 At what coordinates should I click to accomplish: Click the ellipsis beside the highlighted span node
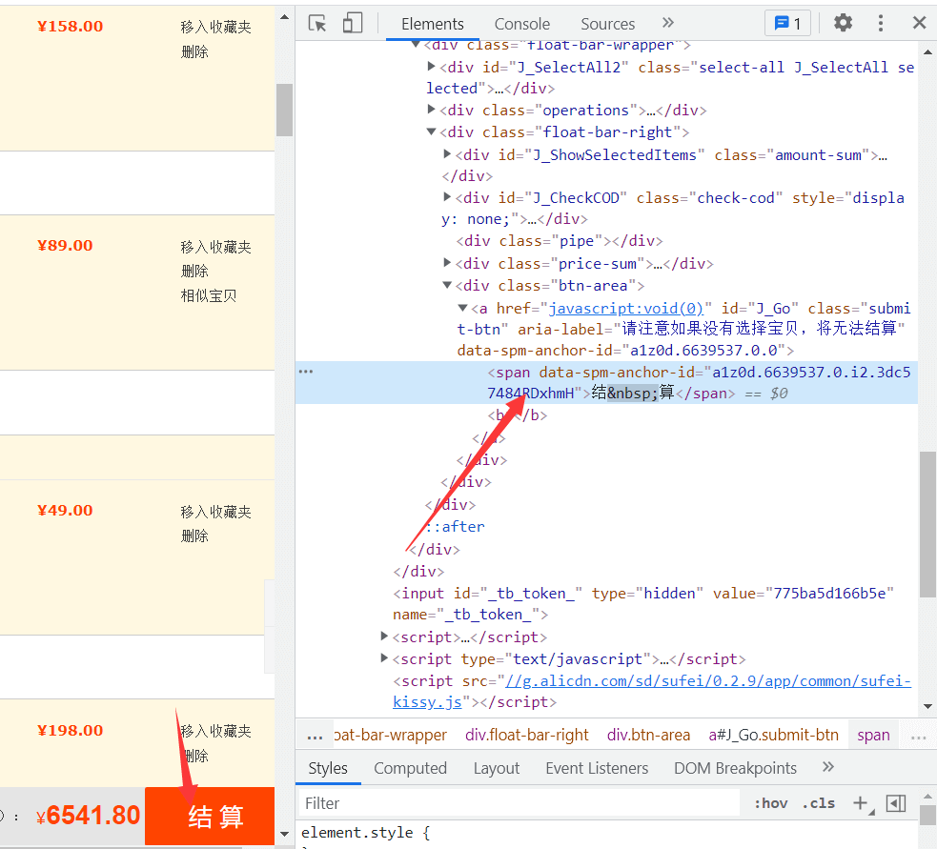pyautogui.click(x=306, y=371)
